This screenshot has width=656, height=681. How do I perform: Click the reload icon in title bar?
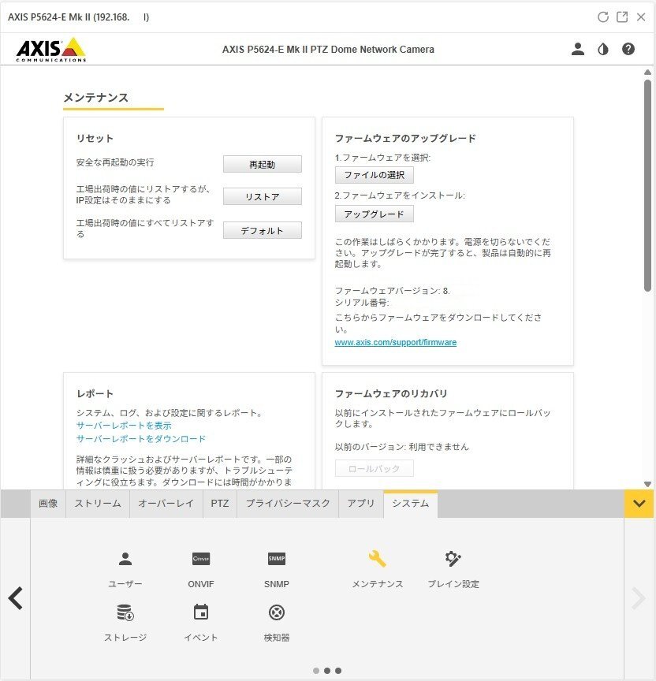pos(602,17)
